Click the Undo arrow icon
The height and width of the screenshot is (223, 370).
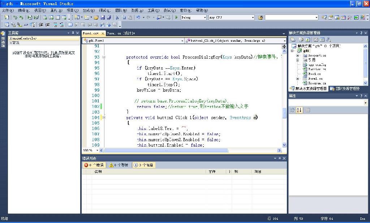tap(138, 17)
